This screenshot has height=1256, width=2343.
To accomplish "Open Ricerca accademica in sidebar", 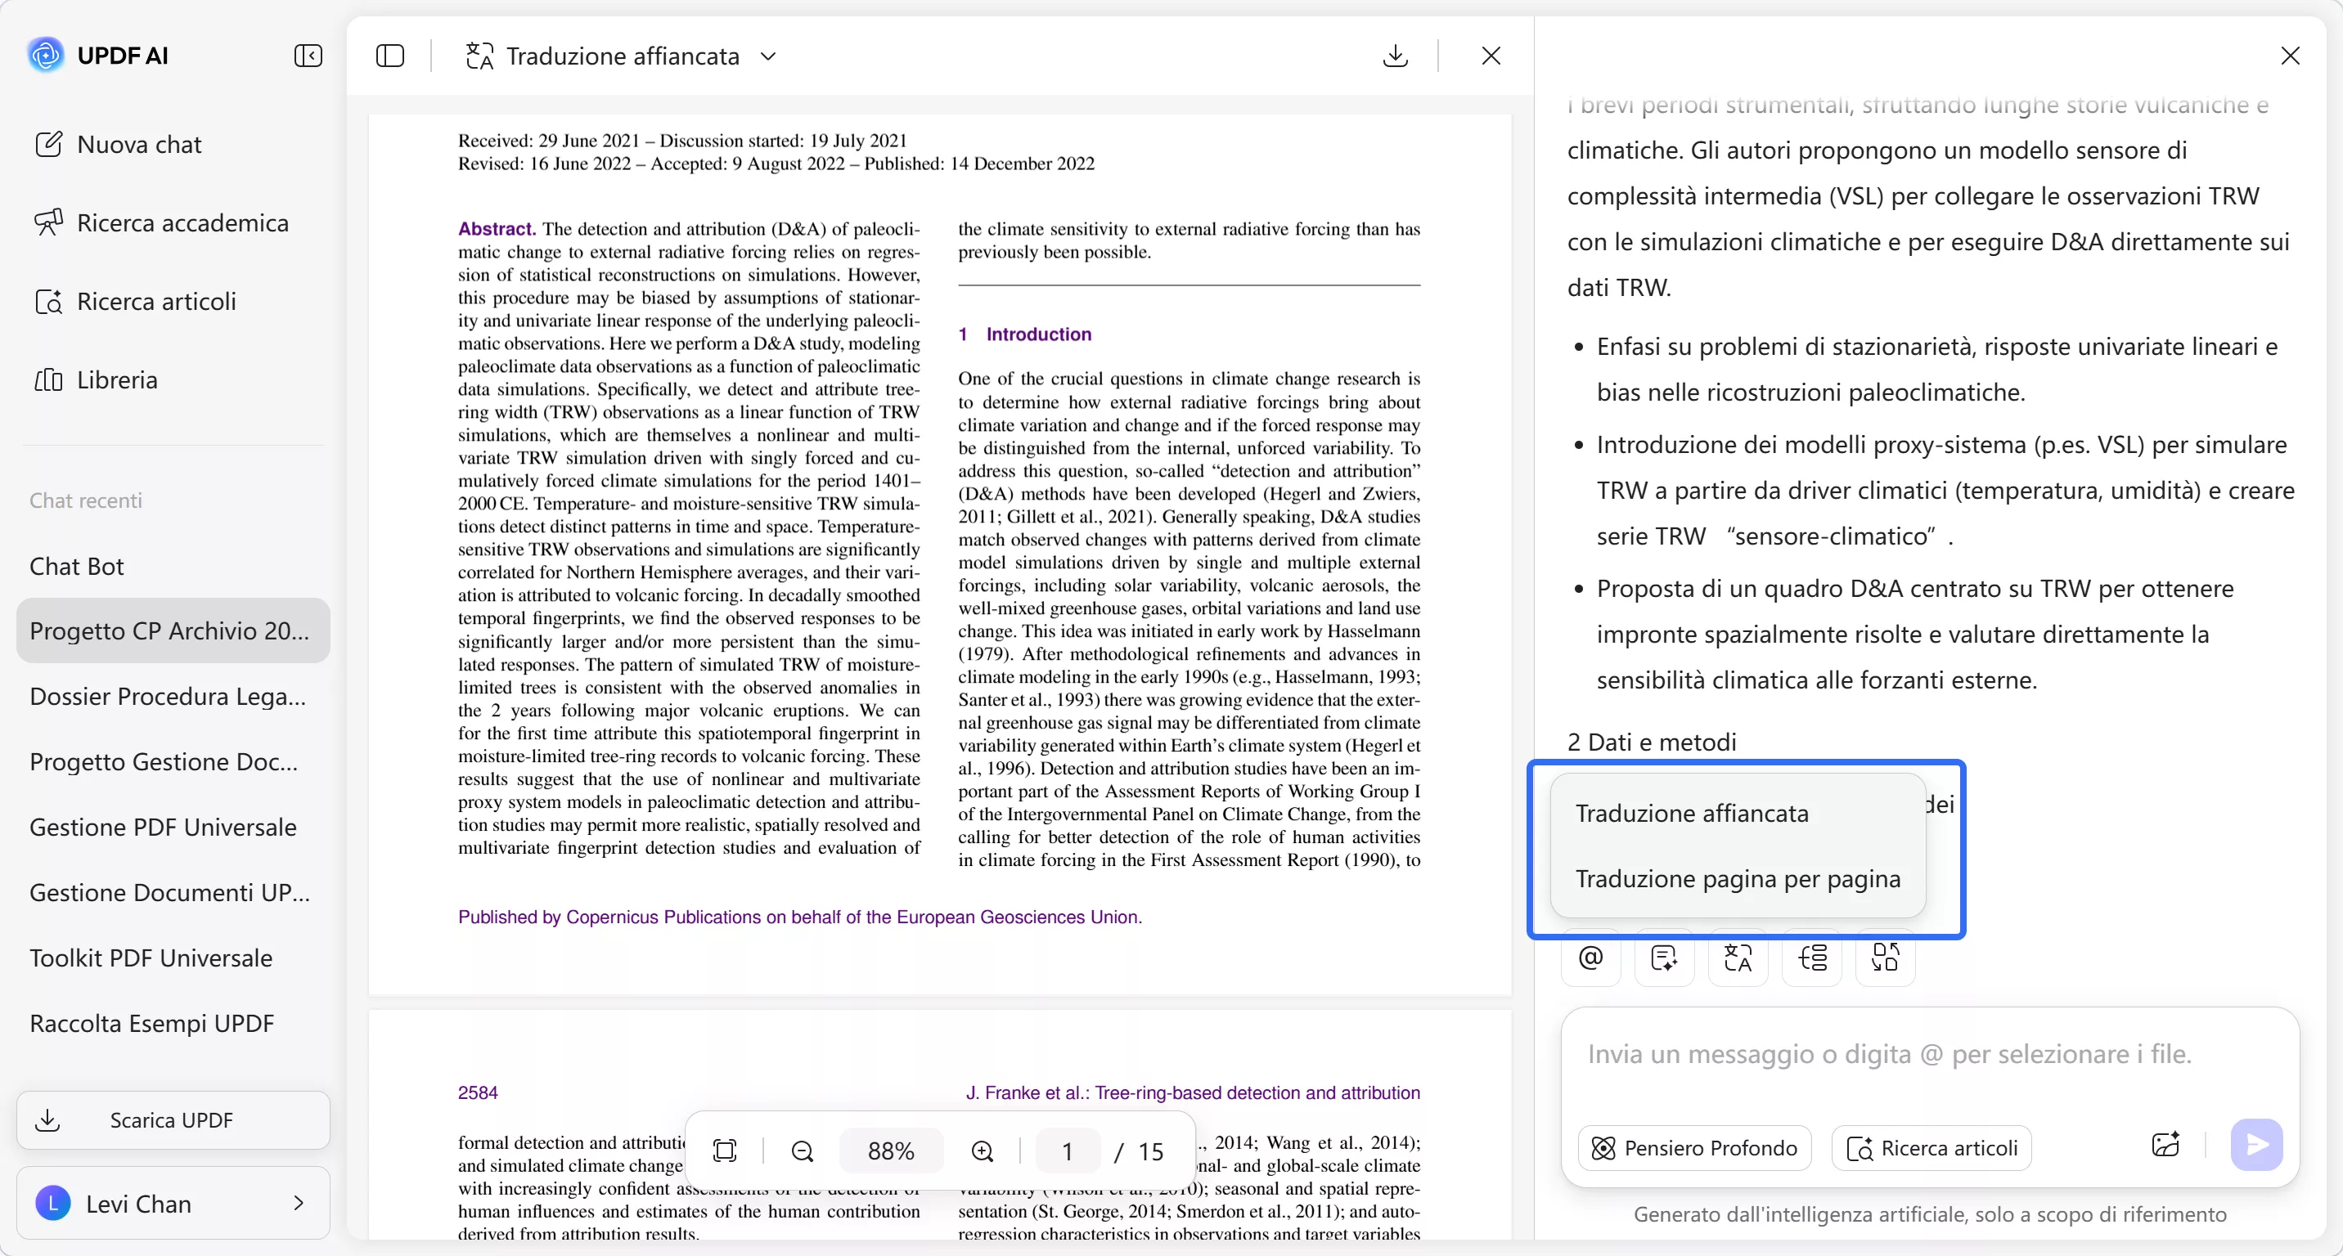I will click(x=182, y=222).
